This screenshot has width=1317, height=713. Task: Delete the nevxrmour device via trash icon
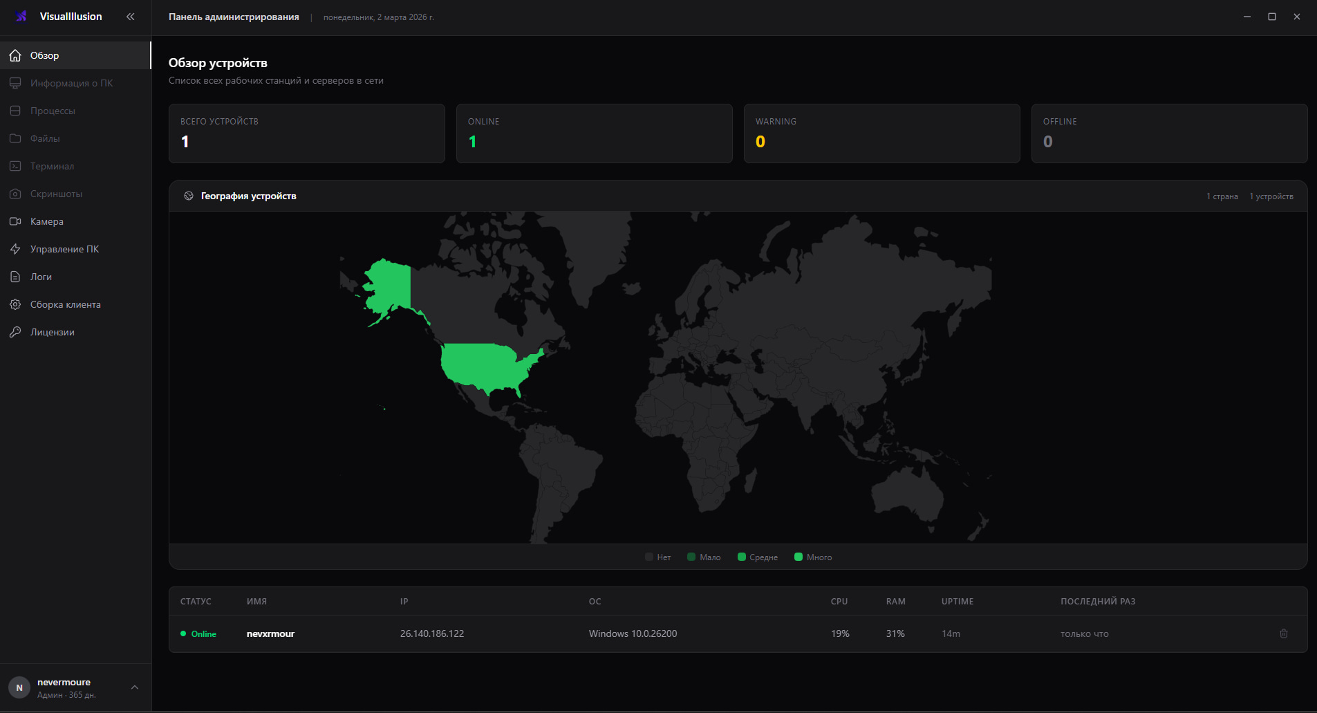(1283, 633)
